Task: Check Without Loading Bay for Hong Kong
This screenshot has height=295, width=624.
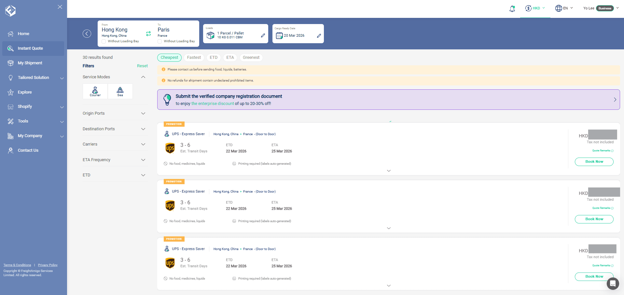Action: pyautogui.click(x=104, y=42)
